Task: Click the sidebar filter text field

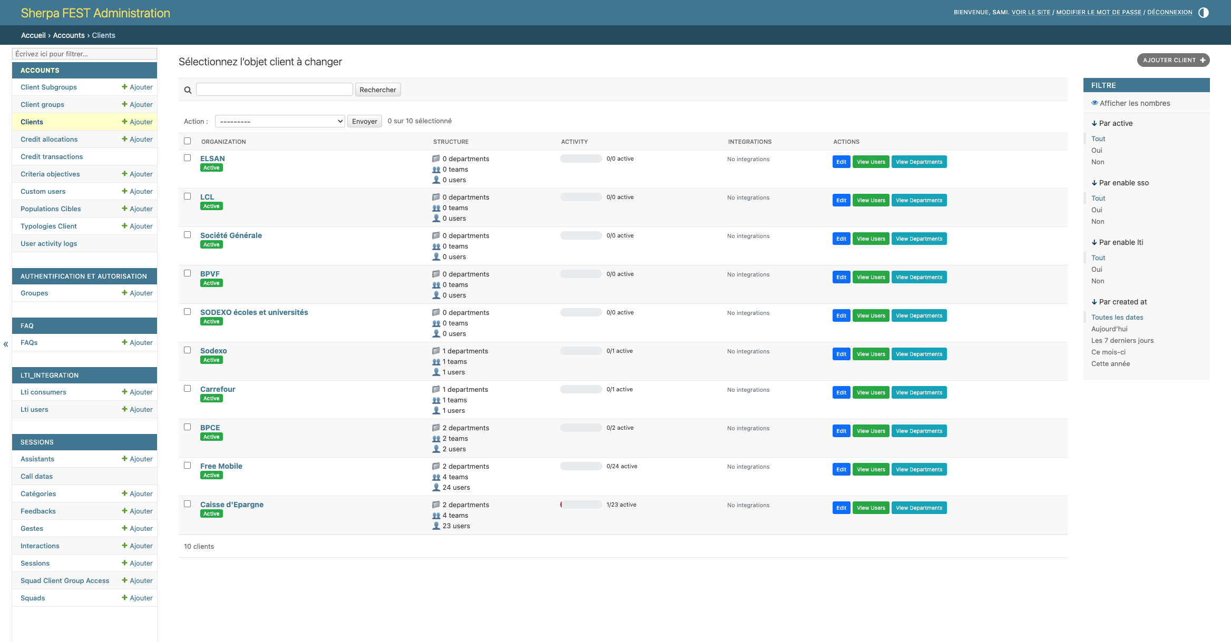Action: 84,54
